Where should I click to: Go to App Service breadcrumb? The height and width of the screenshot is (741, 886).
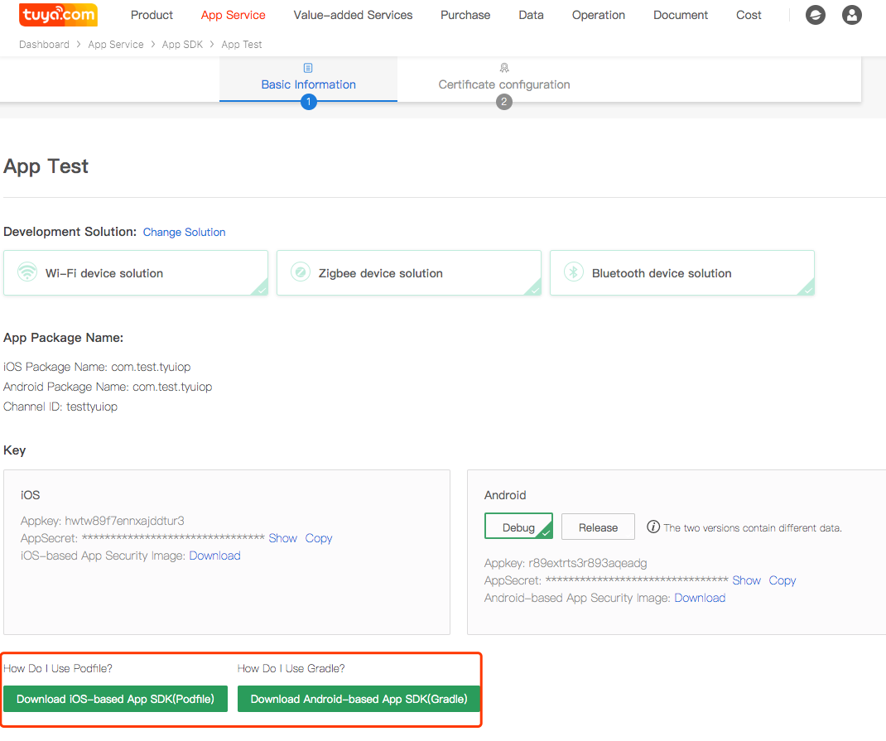pos(116,45)
